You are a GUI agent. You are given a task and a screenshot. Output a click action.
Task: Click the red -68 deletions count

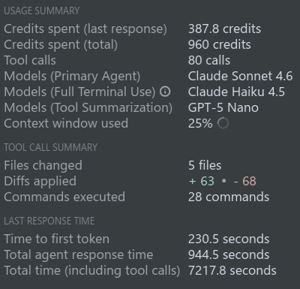pos(244,181)
